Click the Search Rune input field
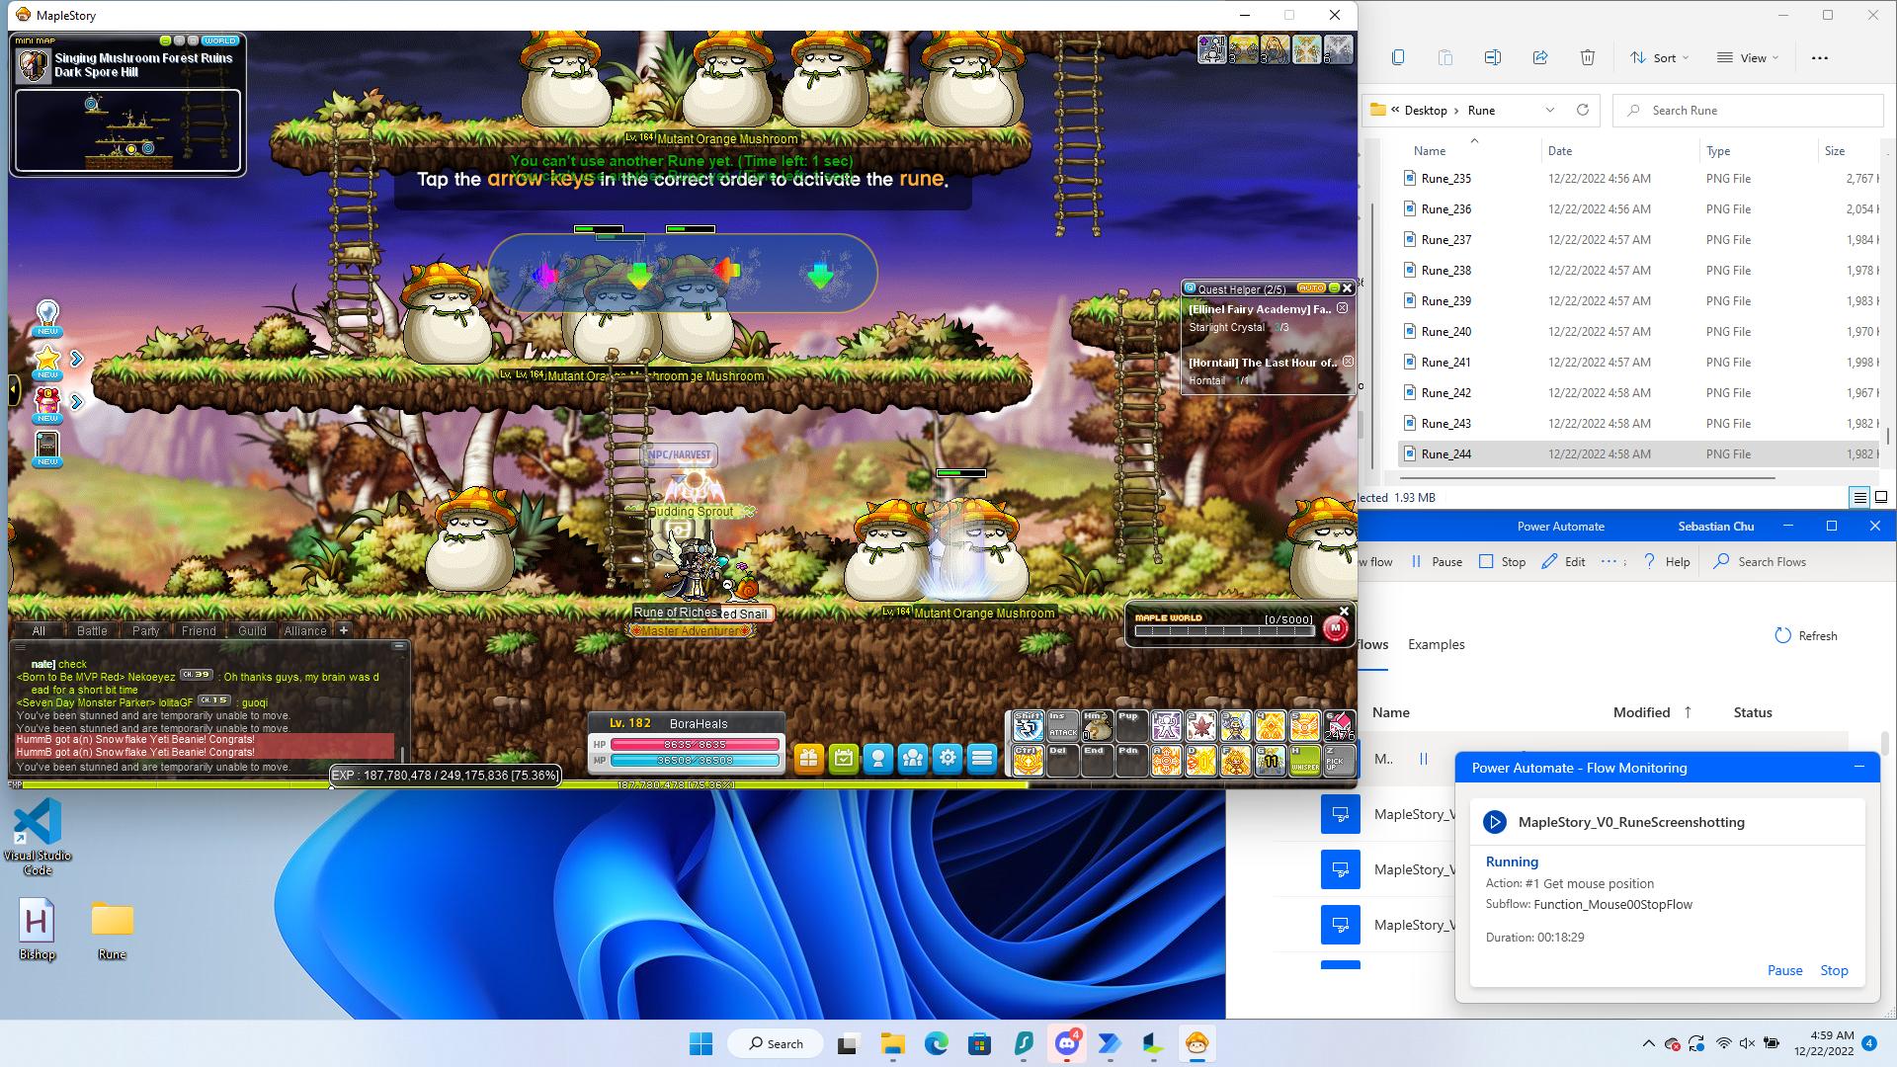This screenshot has width=1897, height=1067. (1749, 110)
